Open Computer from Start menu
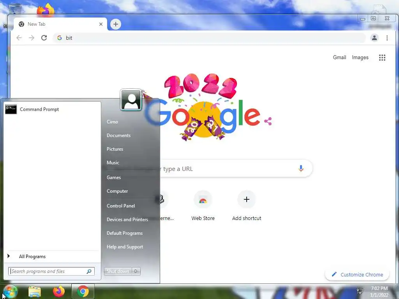 tap(117, 191)
